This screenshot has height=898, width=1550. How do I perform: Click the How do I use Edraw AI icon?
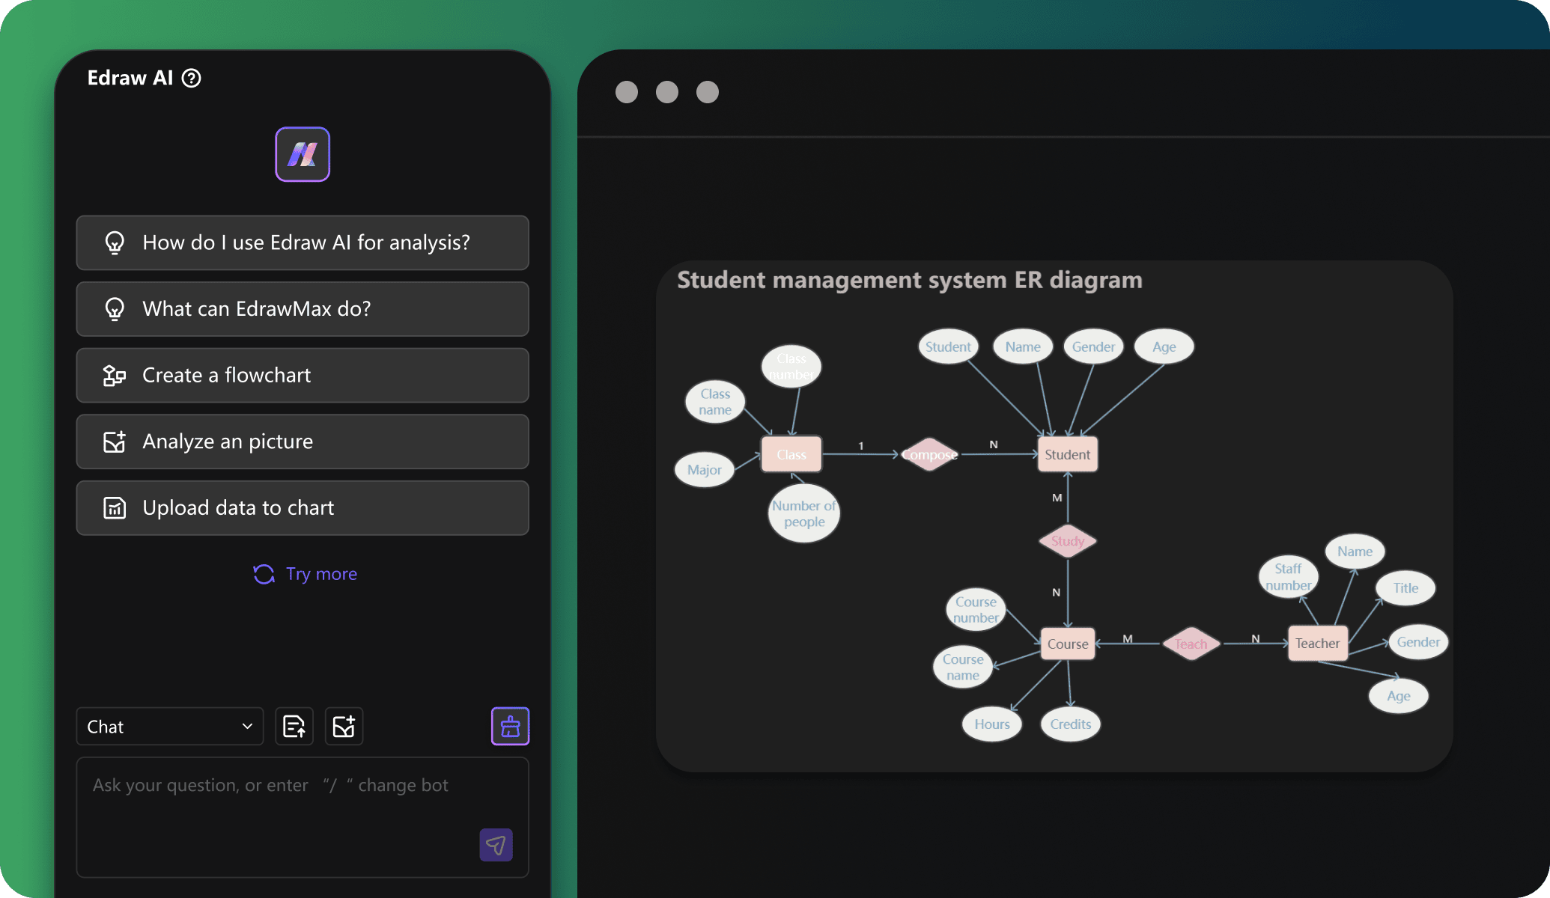pyautogui.click(x=113, y=242)
